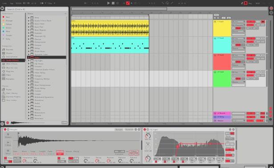
Task: Expand the Audio Effect Rack folder
Action: (29, 20)
